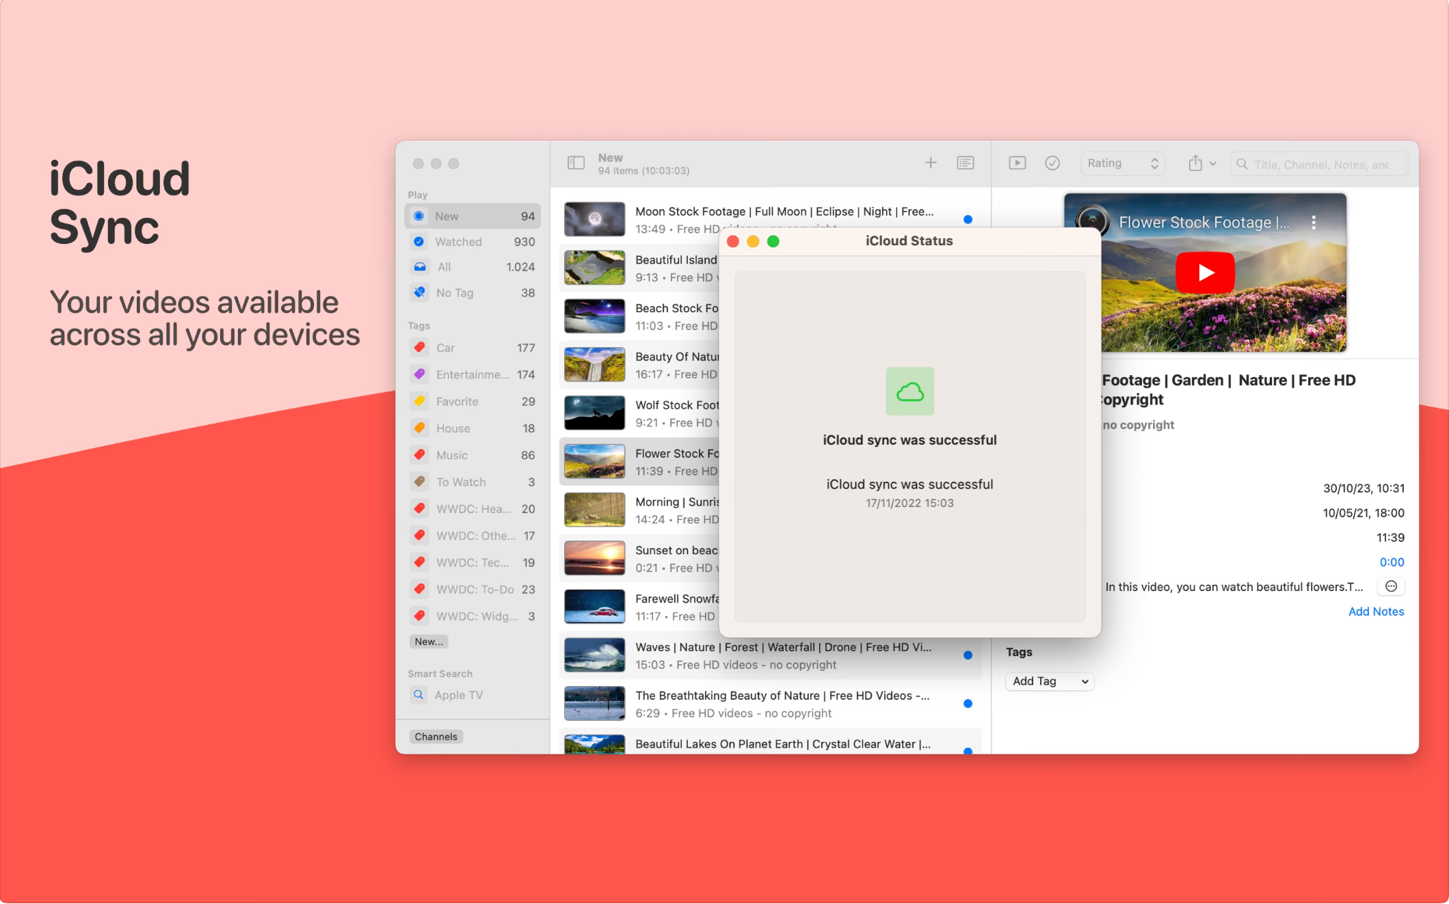Click the New... tag button

[x=429, y=642]
